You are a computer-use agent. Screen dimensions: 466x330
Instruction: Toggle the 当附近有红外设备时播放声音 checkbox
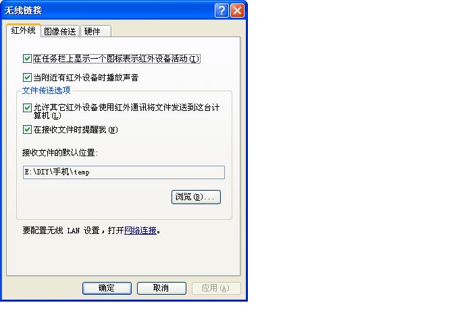27,78
